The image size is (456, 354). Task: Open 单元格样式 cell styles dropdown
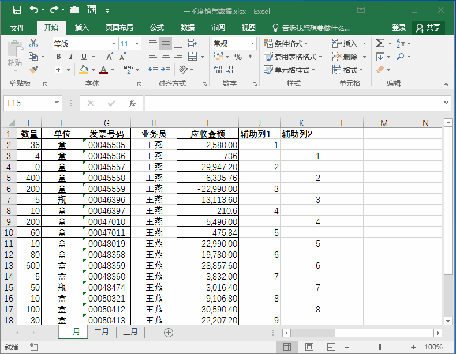[x=289, y=70]
